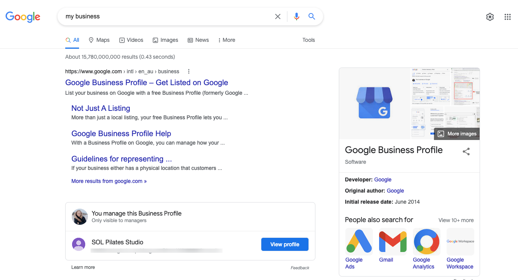Share the Google Business Profile panel

click(x=466, y=152)
